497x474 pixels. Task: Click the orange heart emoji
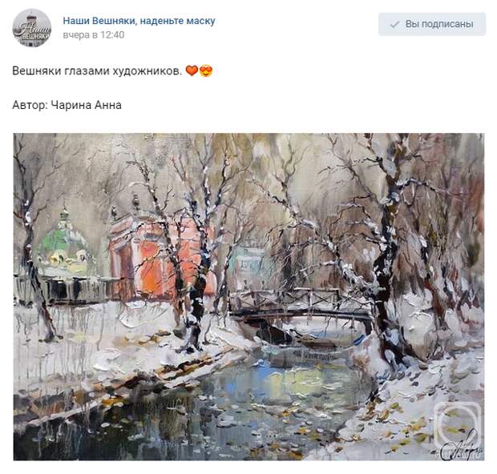click(x=192, y=70)
